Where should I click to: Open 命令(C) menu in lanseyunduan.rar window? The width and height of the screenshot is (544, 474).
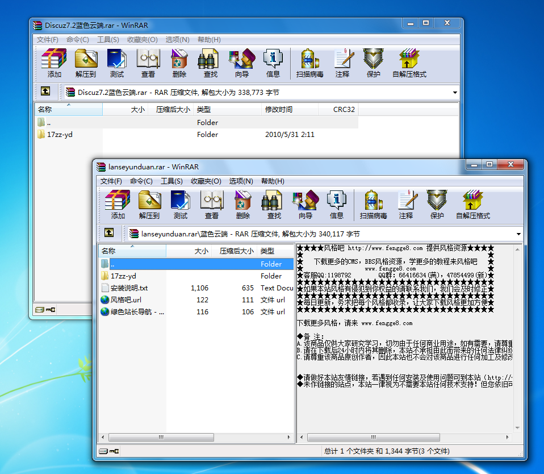(141, 181)
